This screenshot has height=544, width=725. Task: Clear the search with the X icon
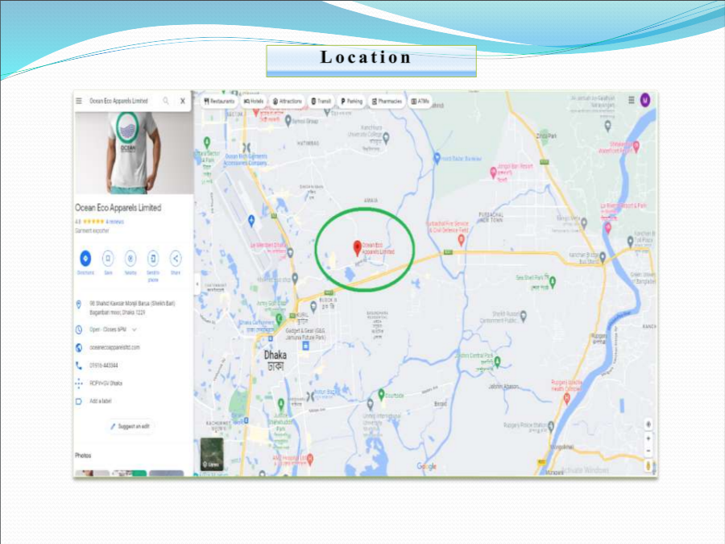[x=183, y=101]
